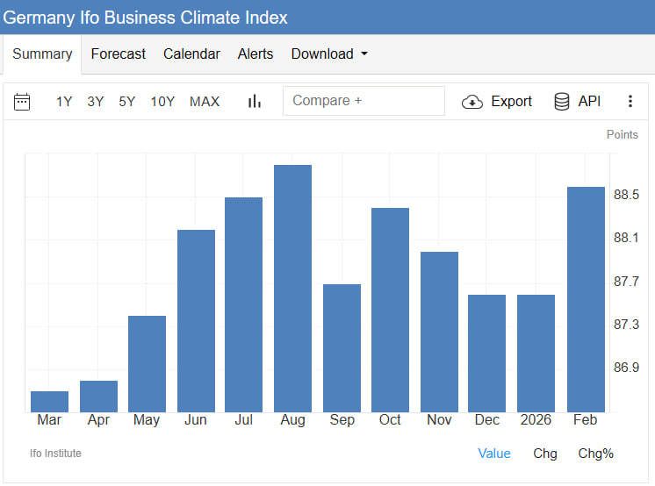Open the Calendar tab
Image resolution: width=655 pixels, height=486 pixels.
191,54
